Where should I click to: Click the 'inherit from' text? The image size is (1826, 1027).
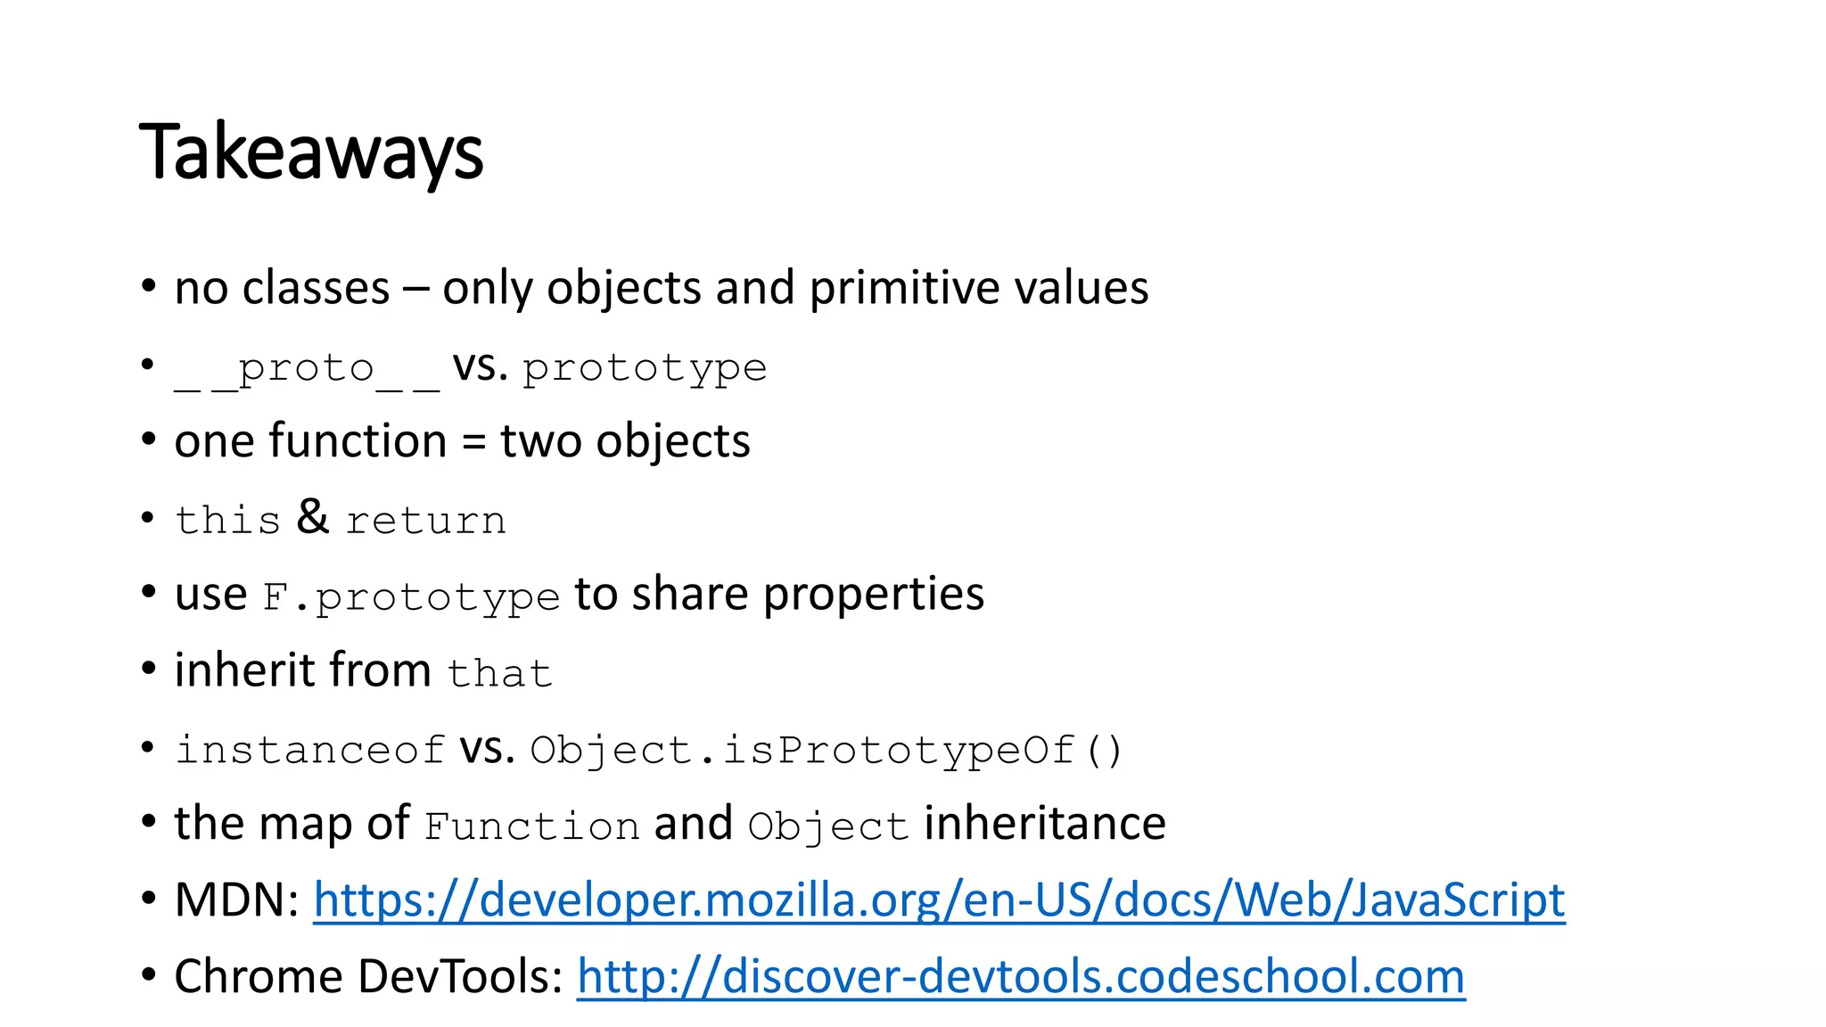coord(302,670)
